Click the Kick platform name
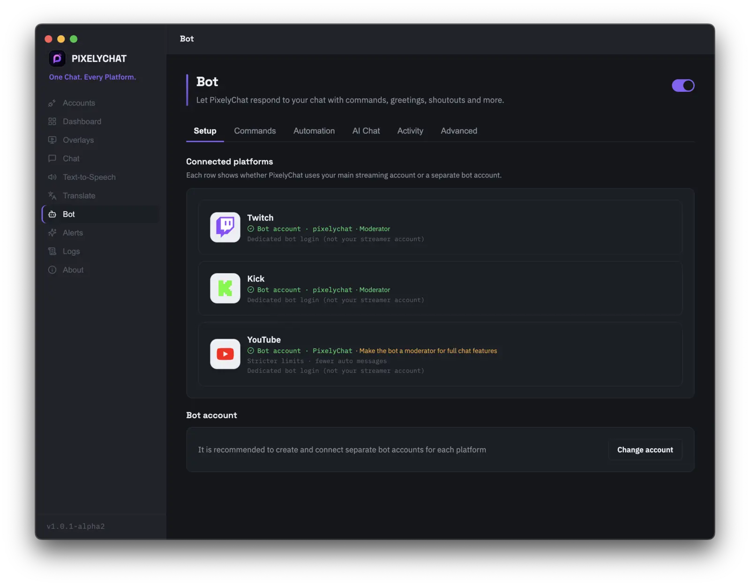The width and height of the screenshot is (750, 586). [256, 279]
